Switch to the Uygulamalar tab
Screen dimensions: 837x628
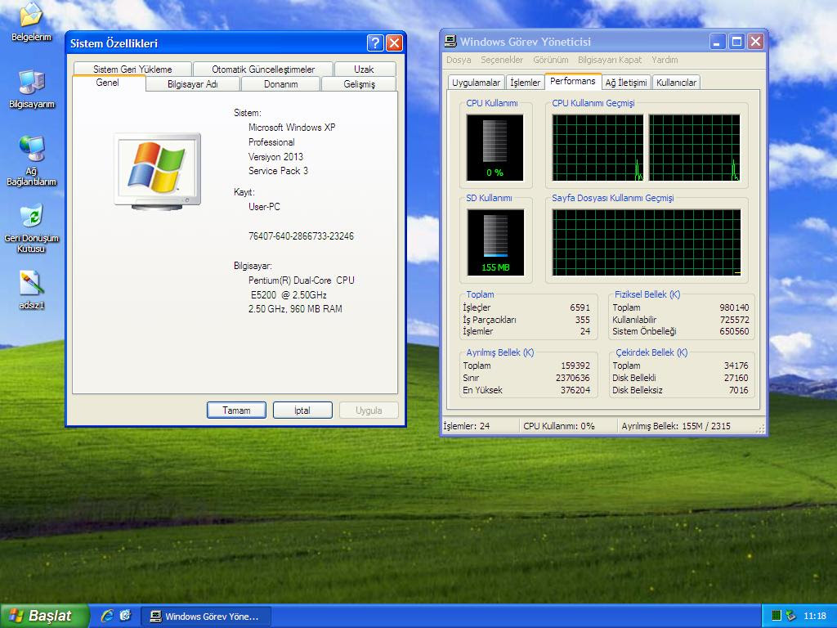point(477,83)
